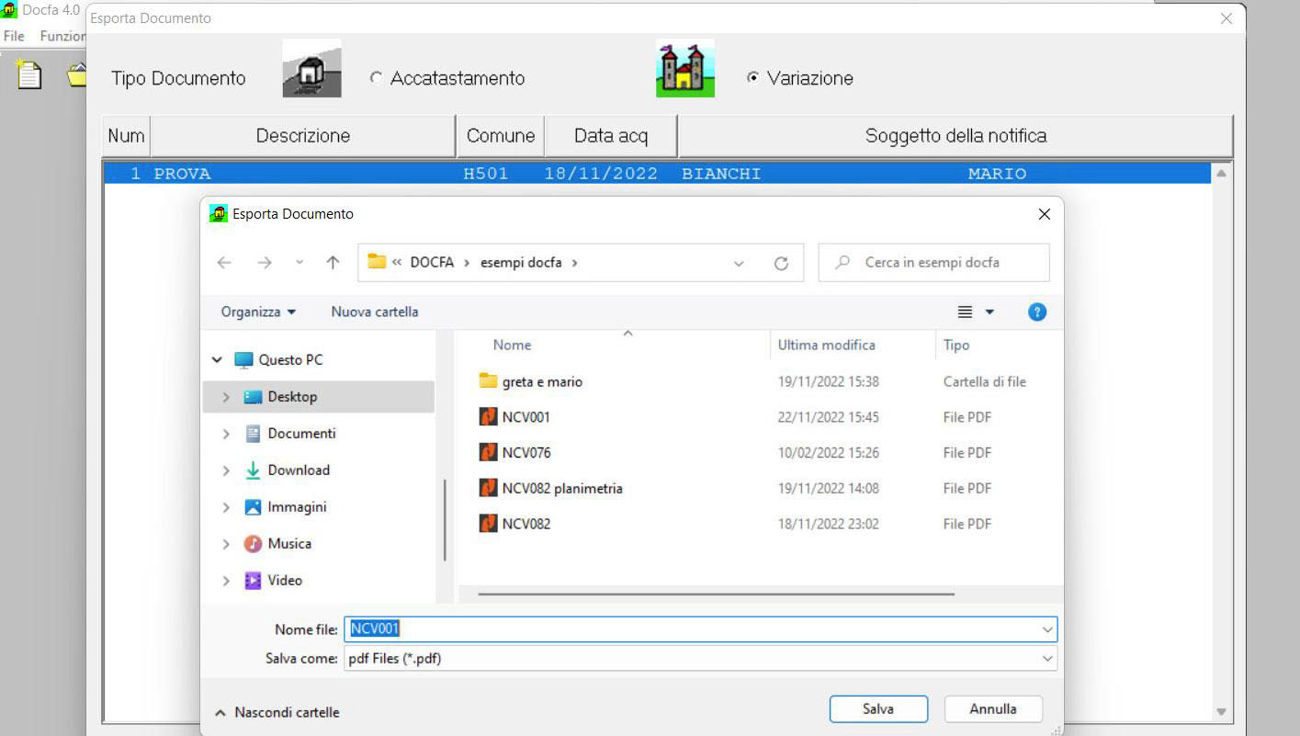The height and width of the screenshot is (736, 1300).
Task: Click the Variazione castle icon
Action: point(684,69)
